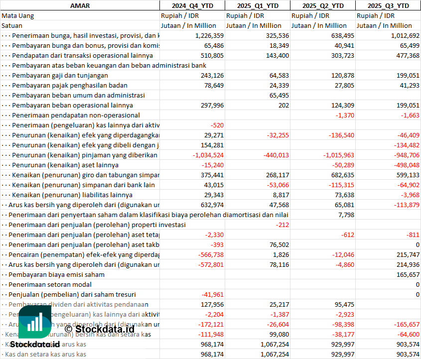Select the 2024_Q4_YTD column header
The image size is (421, 359).
[192, 5]
